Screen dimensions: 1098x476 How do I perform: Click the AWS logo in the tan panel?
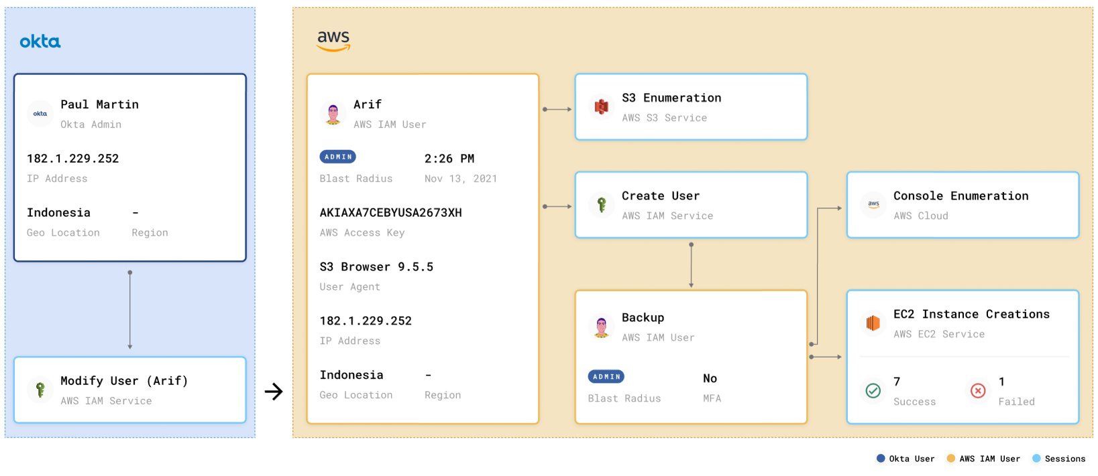(333, 41)
